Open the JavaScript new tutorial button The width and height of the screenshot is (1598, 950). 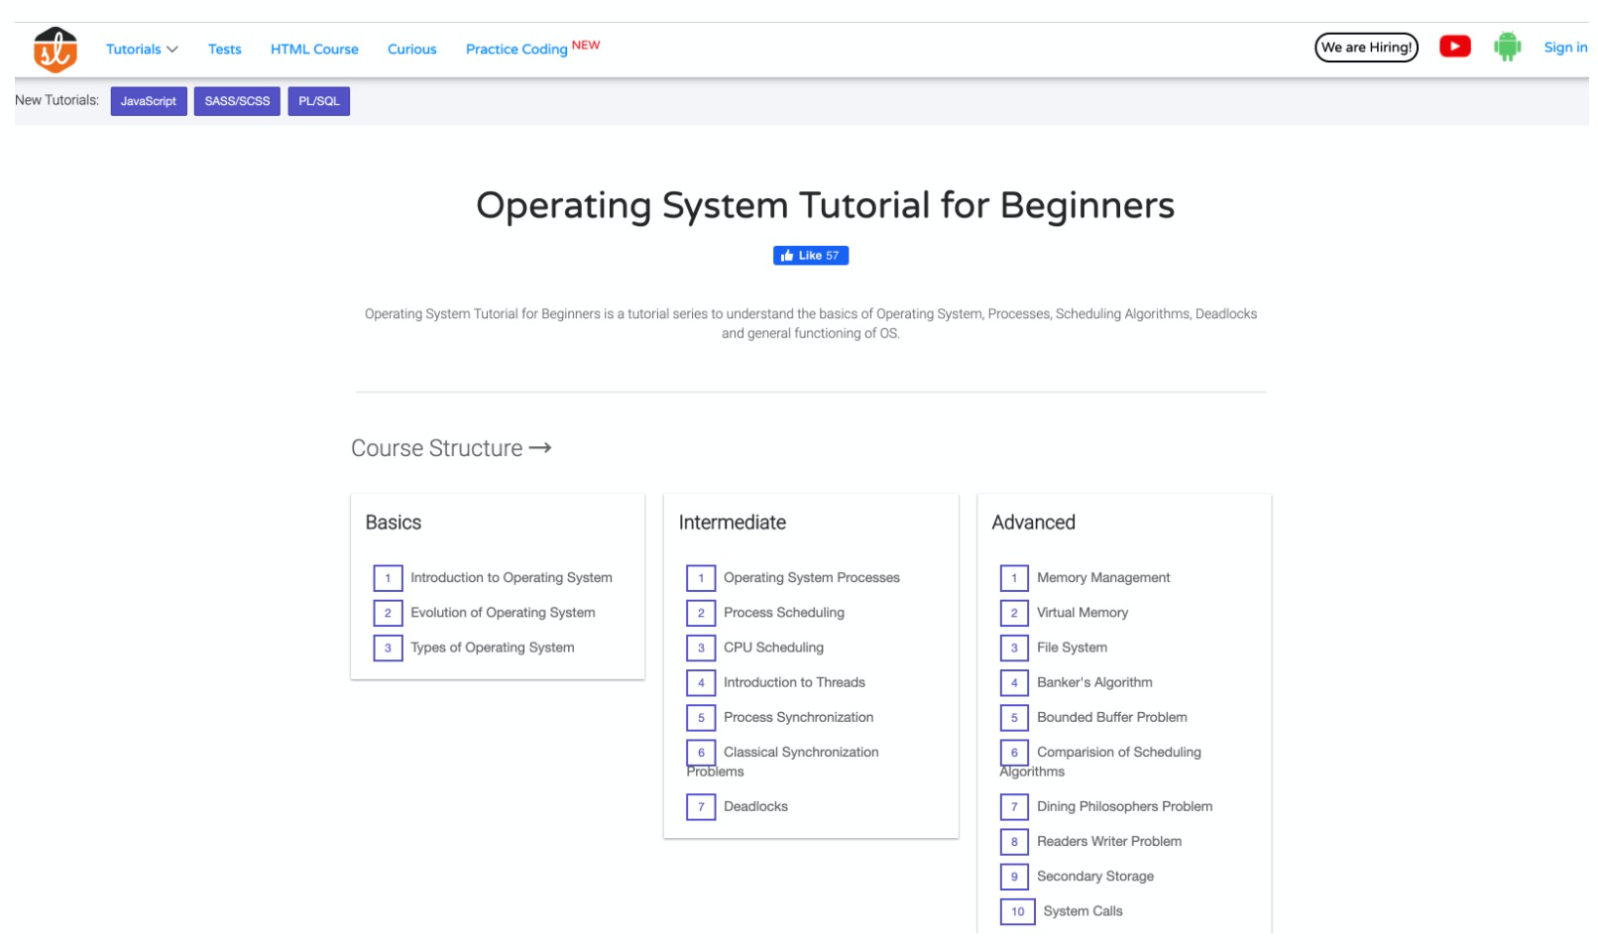(x=149, y=101)
